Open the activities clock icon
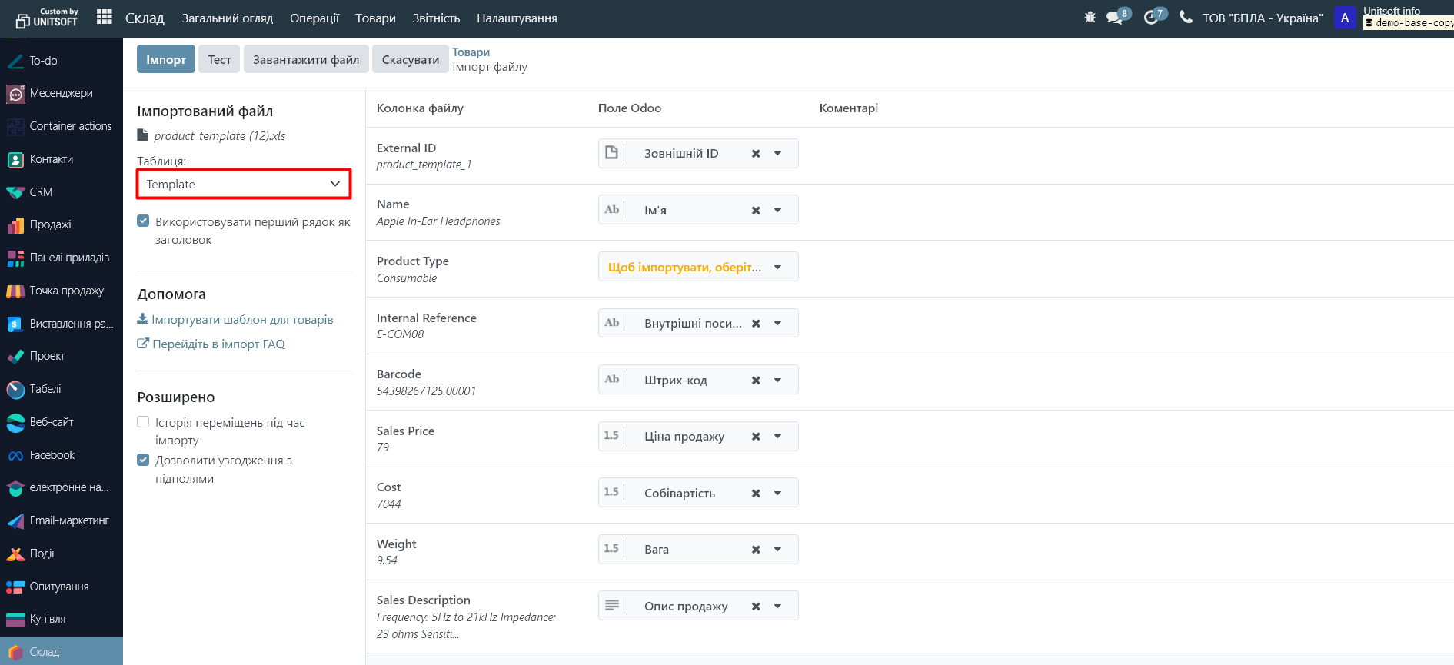The width and height of the screenshot is (1454, 665). pyautogui.click(x=1151, y=18)
